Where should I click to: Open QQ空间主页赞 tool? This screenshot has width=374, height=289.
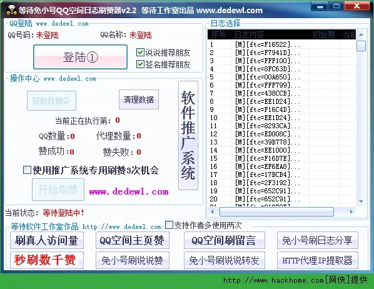coord(133,240)
